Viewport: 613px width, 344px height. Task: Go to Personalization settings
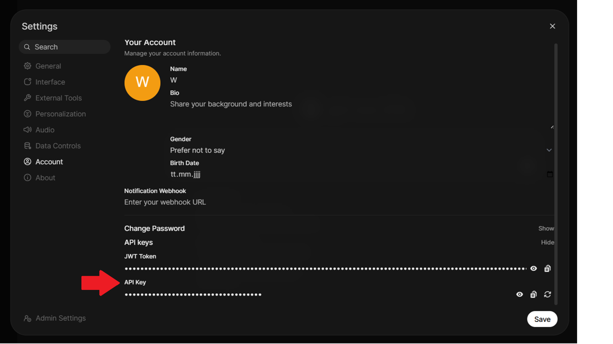pyautogui.click(x=60, y=114)
